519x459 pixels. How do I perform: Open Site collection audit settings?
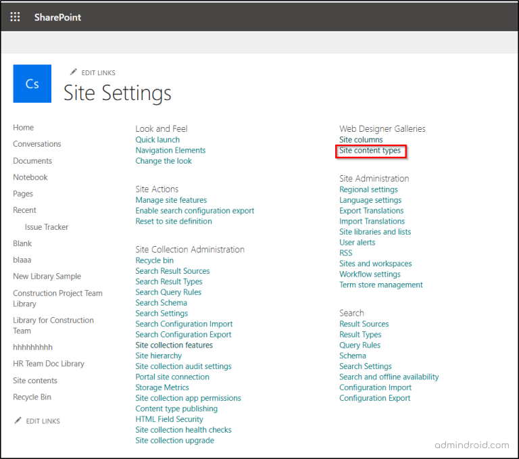coord(183,366)
